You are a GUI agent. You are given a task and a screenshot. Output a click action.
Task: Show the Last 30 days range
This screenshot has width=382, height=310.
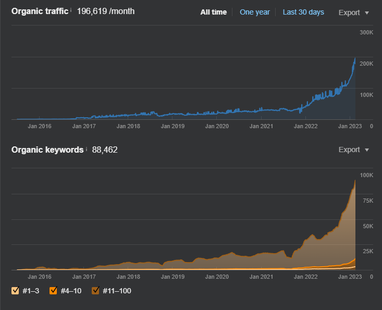[x=303, y=12]
